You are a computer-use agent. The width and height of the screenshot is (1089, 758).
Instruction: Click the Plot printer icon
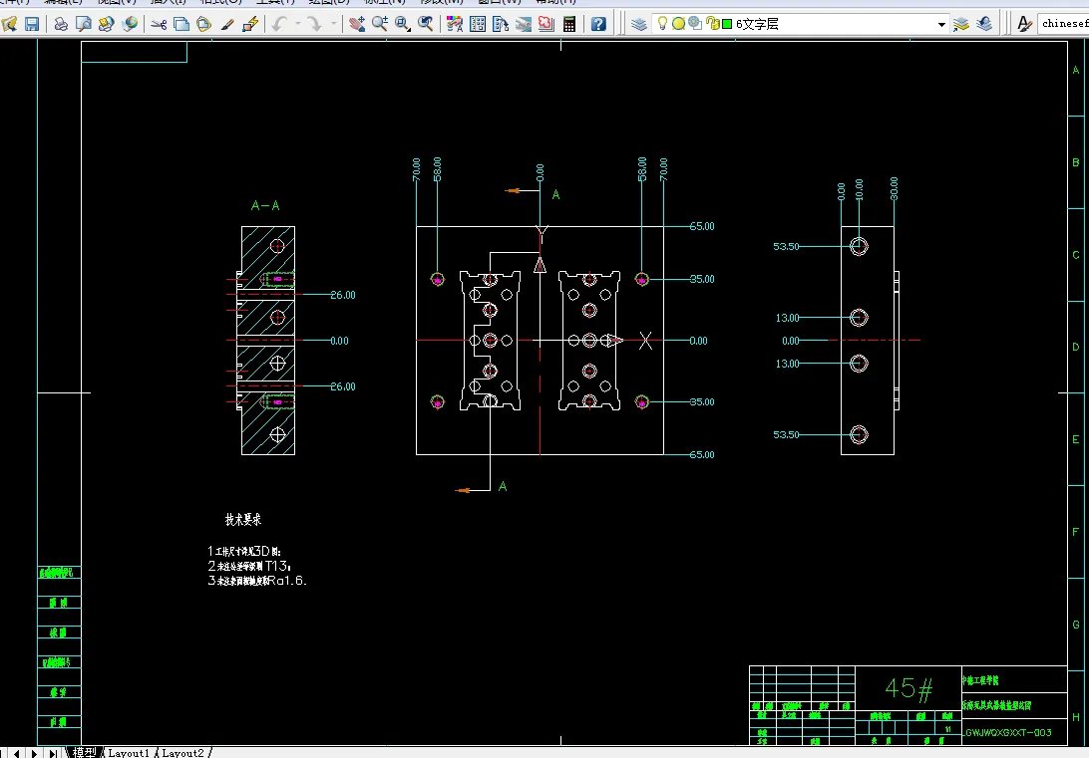[61, 24]
